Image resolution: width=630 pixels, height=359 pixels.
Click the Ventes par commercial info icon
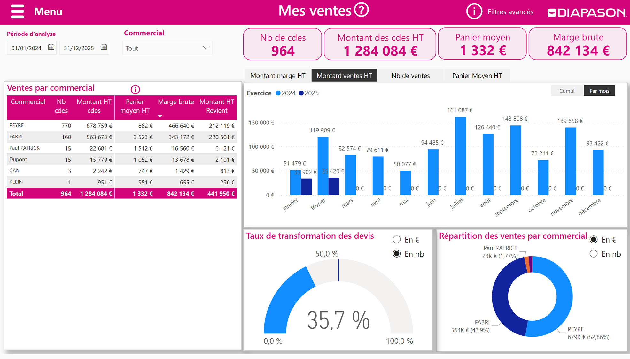click(135, 89)
